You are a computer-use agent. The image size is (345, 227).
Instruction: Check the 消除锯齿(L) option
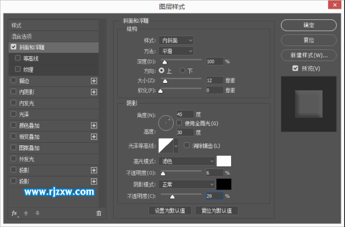[x=187, y=145]
